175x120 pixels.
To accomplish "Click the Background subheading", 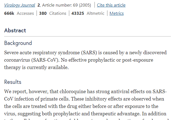I will [x=18, y=43].
